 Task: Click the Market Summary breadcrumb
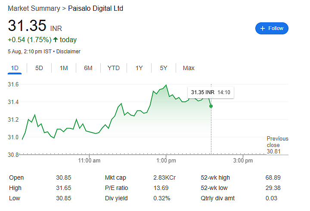[34, 9]
